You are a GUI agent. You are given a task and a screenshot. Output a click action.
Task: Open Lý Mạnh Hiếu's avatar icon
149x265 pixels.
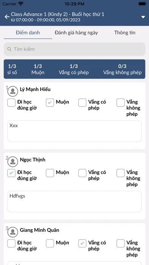point(13,91)
